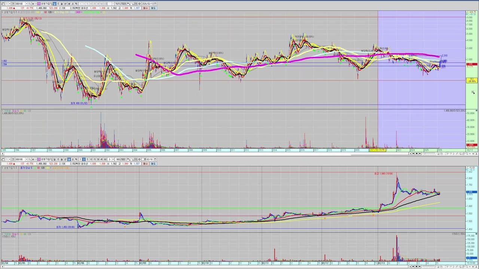Click the 매도 sell button in upper chart
The width and height of the screenshot is (479, 269).
(153, 8)
